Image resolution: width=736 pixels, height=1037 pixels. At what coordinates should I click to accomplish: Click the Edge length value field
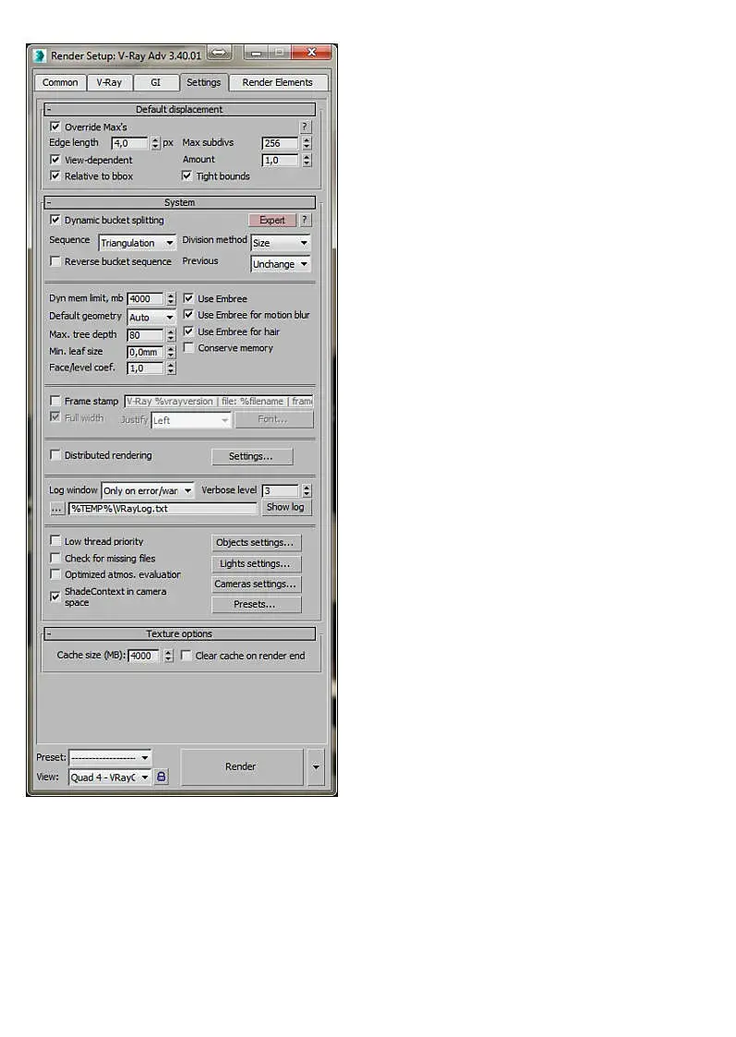click(130, 143)
